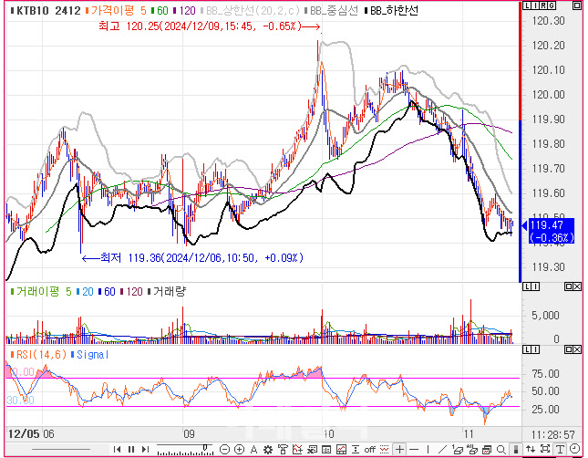Viewport: 588px width, 458px height.
Task: Click the text tool T icon
Action: click(x=561, y=449)
